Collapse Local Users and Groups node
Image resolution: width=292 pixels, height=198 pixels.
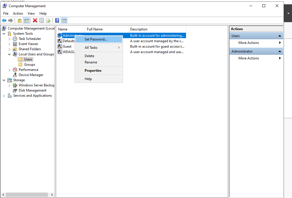[x=9, y=54]
